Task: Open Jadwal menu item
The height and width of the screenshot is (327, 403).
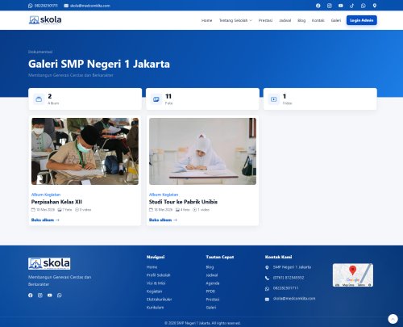Action: click(x=285, y=20)
